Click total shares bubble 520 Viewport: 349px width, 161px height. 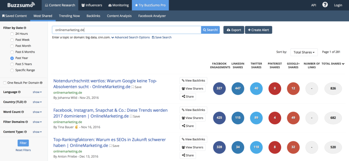coord(333,147)
